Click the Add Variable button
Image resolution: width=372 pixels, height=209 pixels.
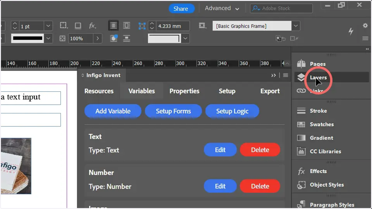[113, 111]
